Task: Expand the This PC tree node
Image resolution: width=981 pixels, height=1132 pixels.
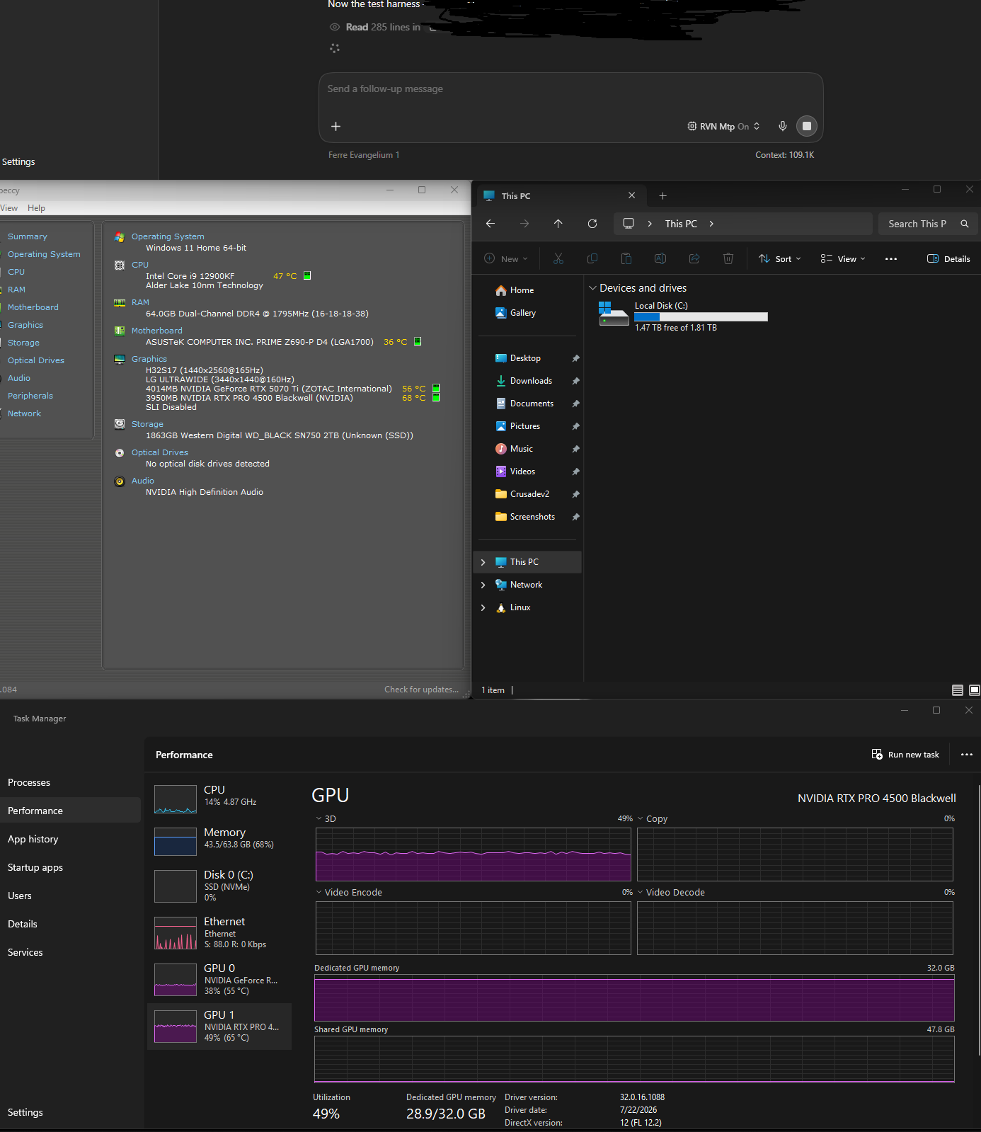Action: [x=483, y=562]
